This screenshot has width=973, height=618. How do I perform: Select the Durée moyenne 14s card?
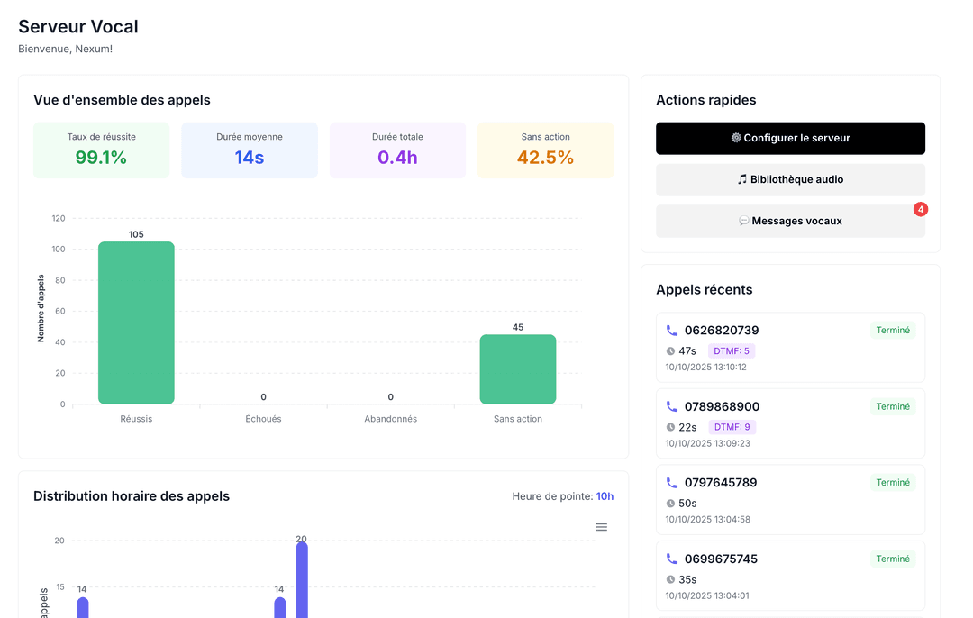250,150
